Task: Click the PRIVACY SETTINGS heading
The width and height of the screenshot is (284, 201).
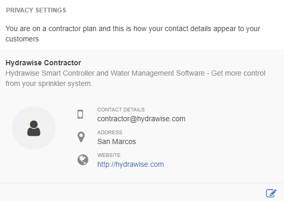Action: (36, 10)
